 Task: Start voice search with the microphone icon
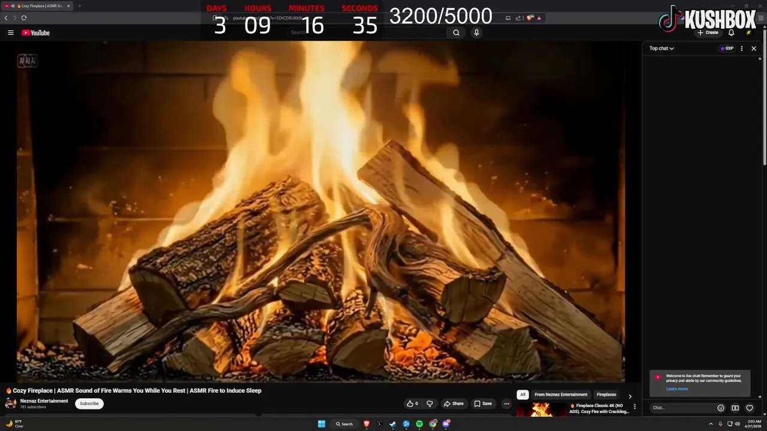point(476,33)
